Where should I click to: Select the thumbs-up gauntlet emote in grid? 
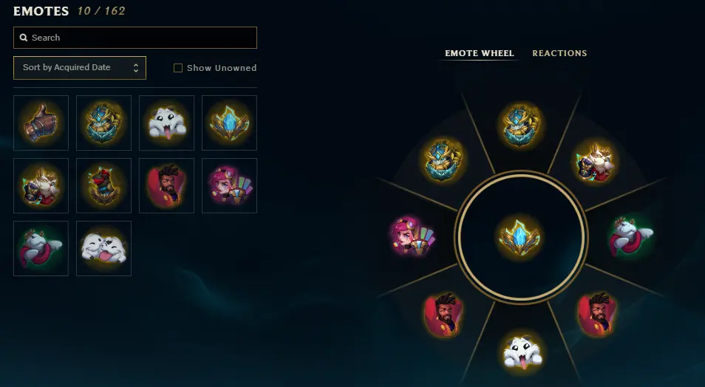pyautogui.click(x=41, y=123)
